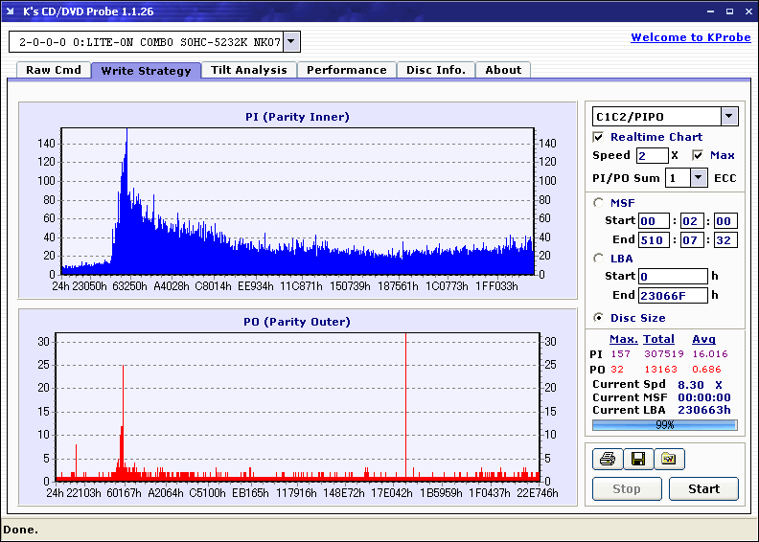
Task: Toggle the Realtime Chart checkbox
Action: [599, 137]
